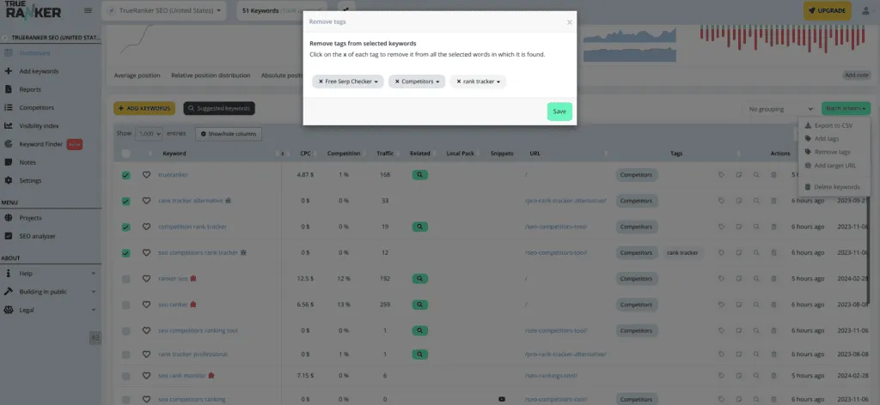Expand Building in public in the sidebar
This screenshot has height=405, width=880.
(49, 292)
